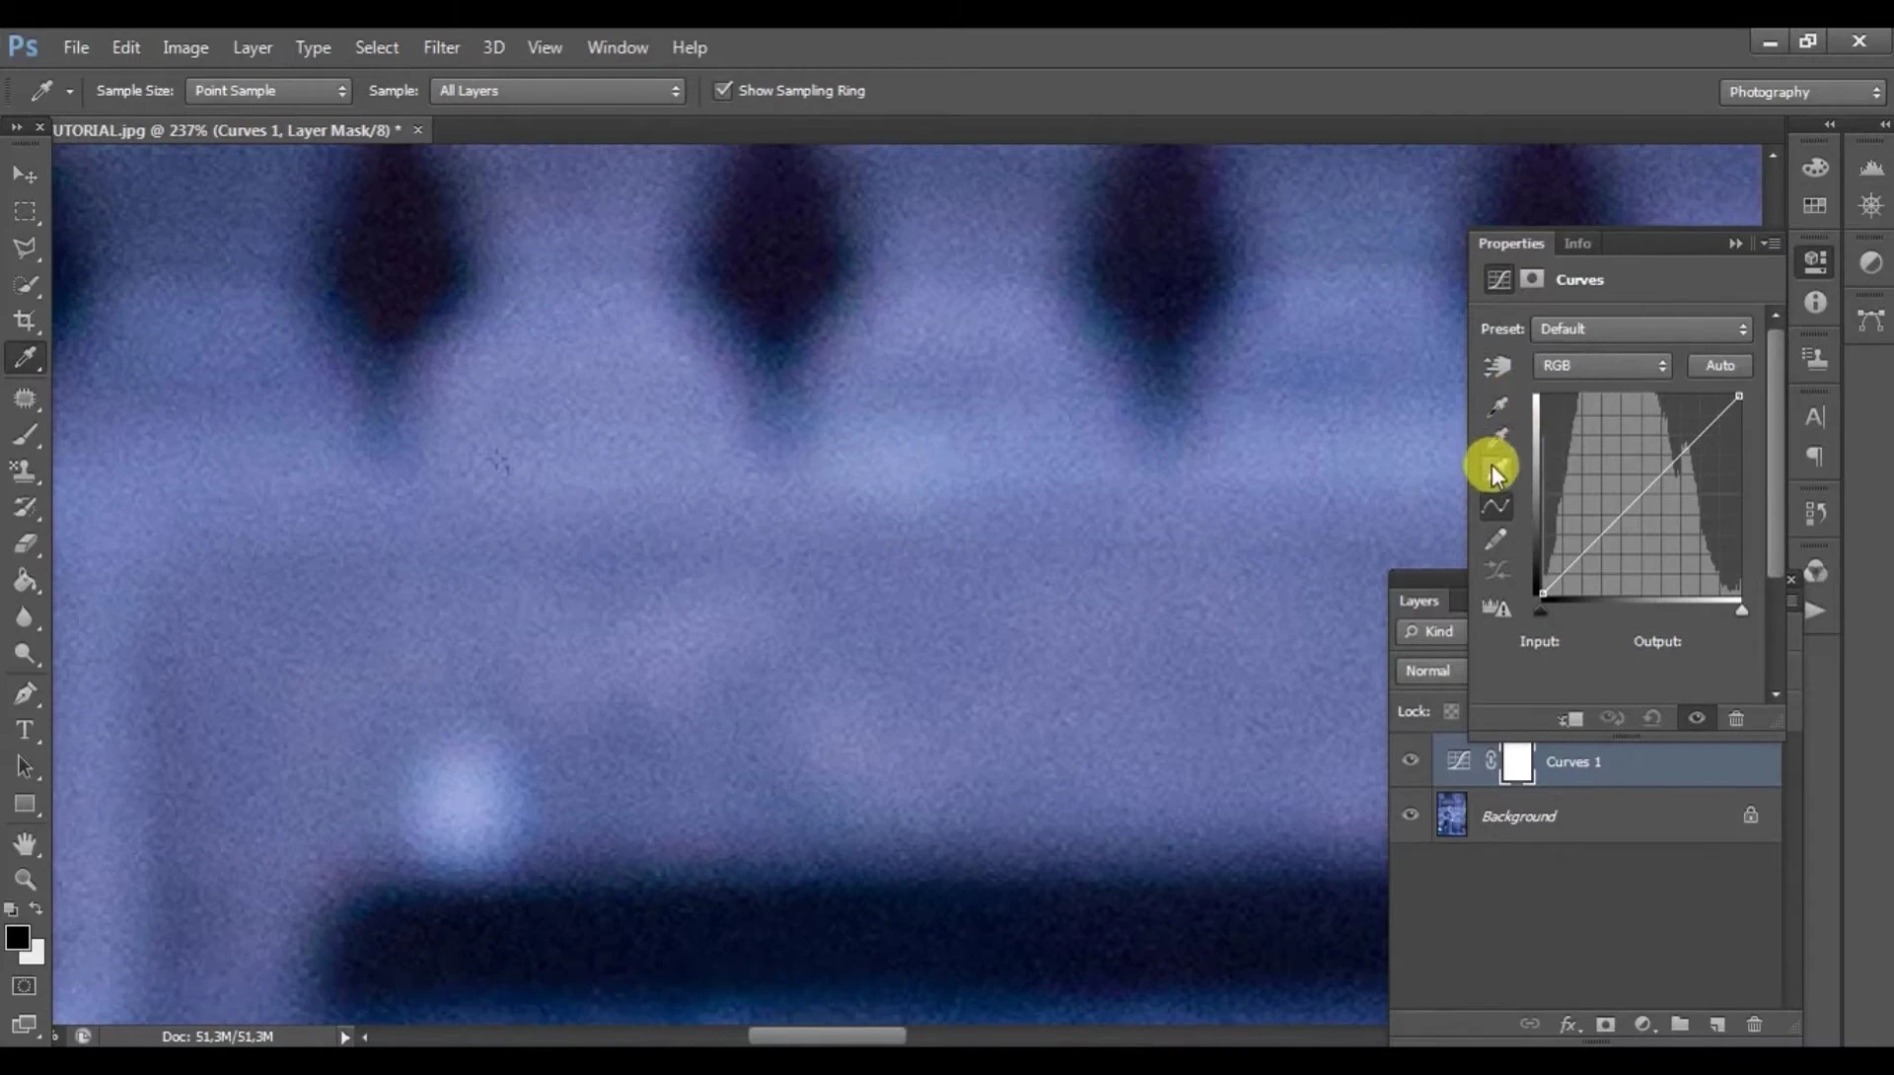
Task: Open the Kind layer filter dropdown
Action: pos(1430,631)
